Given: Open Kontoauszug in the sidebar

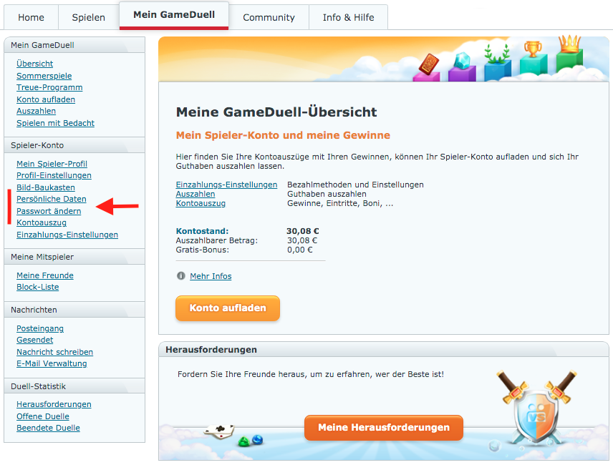Looking at the screenshot, I should [42, 223].
